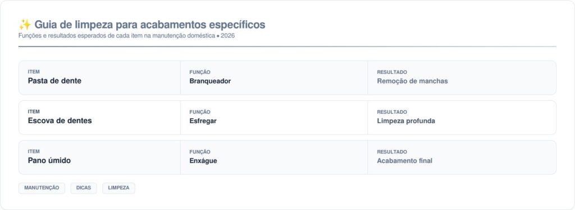The height and width of the screenshot is (210, 575).
Task: Click the Escova de dentes item
Action: click(x=60, y=121)
